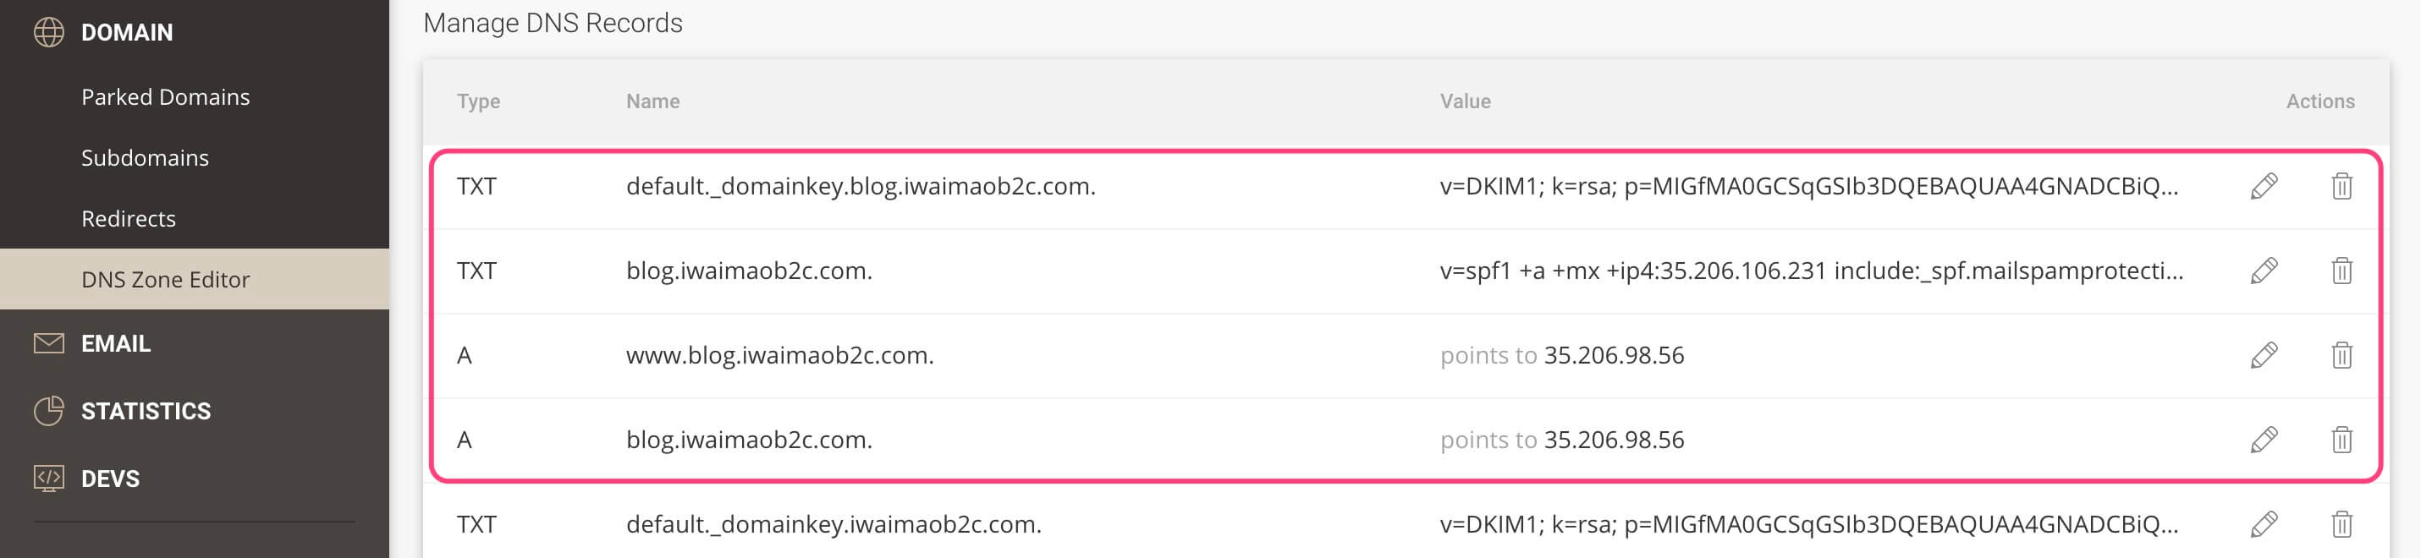Expand the STATISTICS sidebar section

tap(146, 412)
